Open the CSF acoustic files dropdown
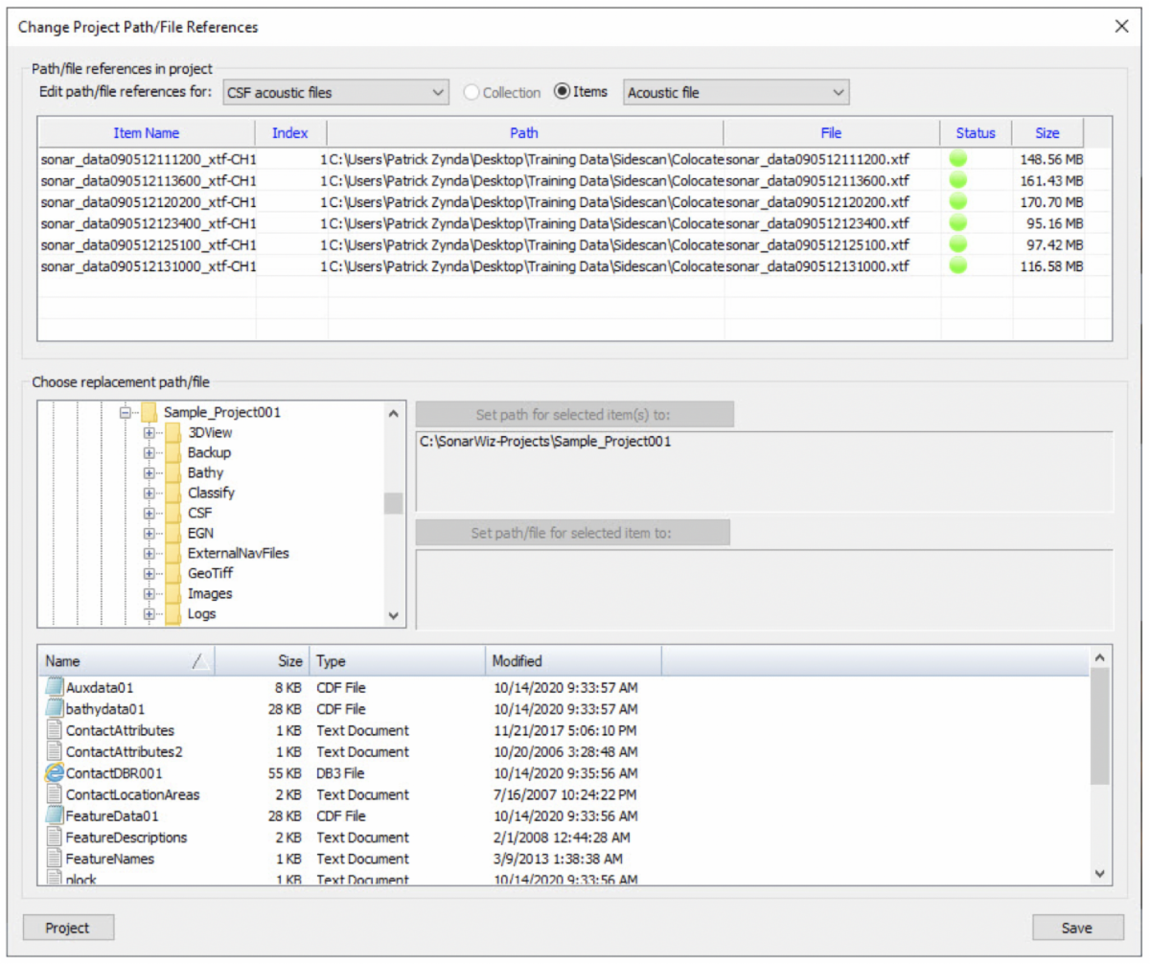This screenshot has width=1150, height=964. [x=335, y=93]
